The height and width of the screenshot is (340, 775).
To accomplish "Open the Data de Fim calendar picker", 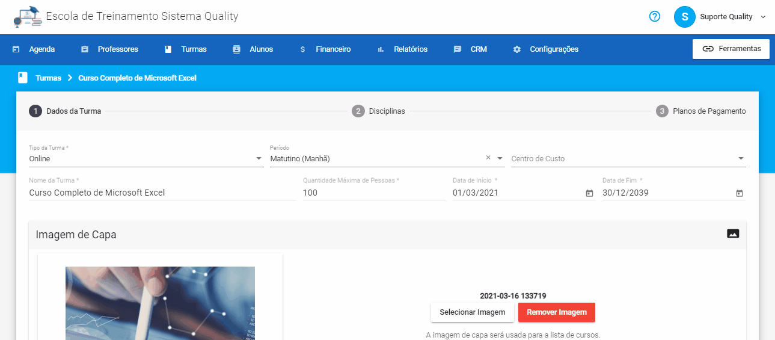I will click(739, 193).
